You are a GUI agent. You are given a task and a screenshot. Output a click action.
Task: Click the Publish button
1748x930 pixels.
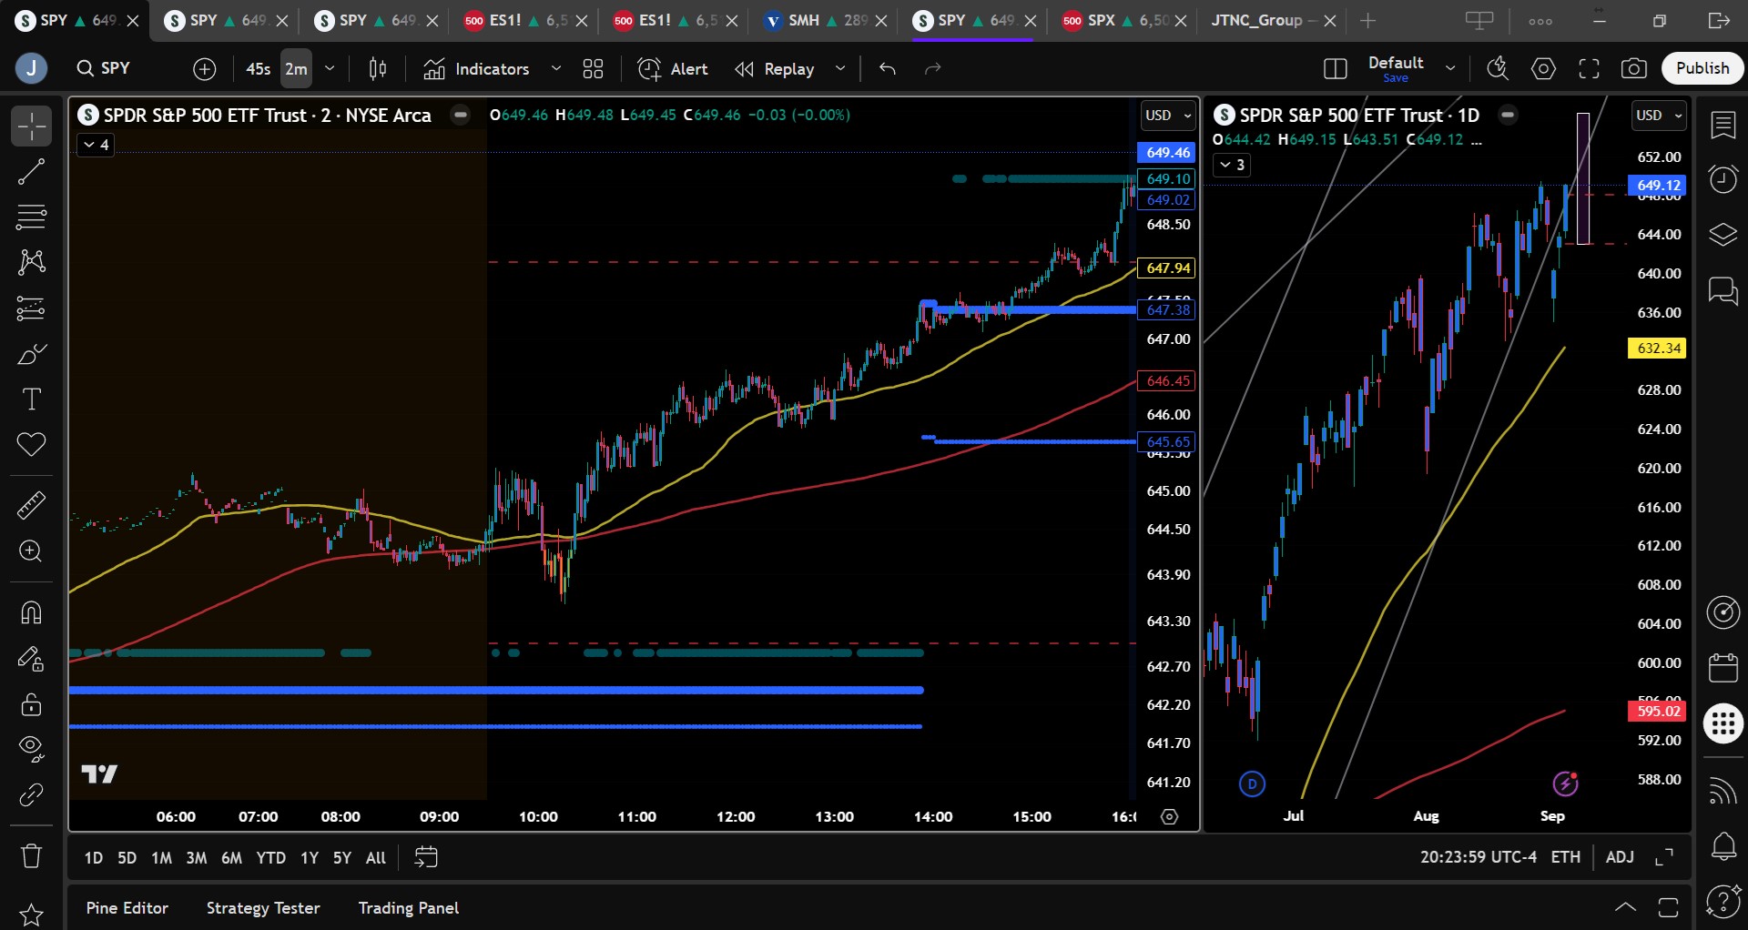pyautogui.click(x=1702, y=68)
